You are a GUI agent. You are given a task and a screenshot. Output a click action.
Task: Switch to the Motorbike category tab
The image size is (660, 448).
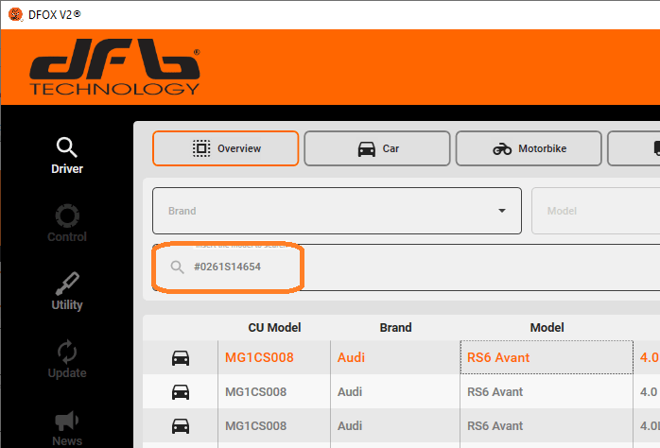coord(529,148)
